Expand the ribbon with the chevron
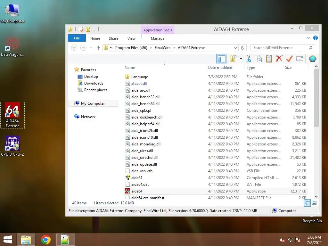This screenshot has height=246, width=328. tap(308, 38)
